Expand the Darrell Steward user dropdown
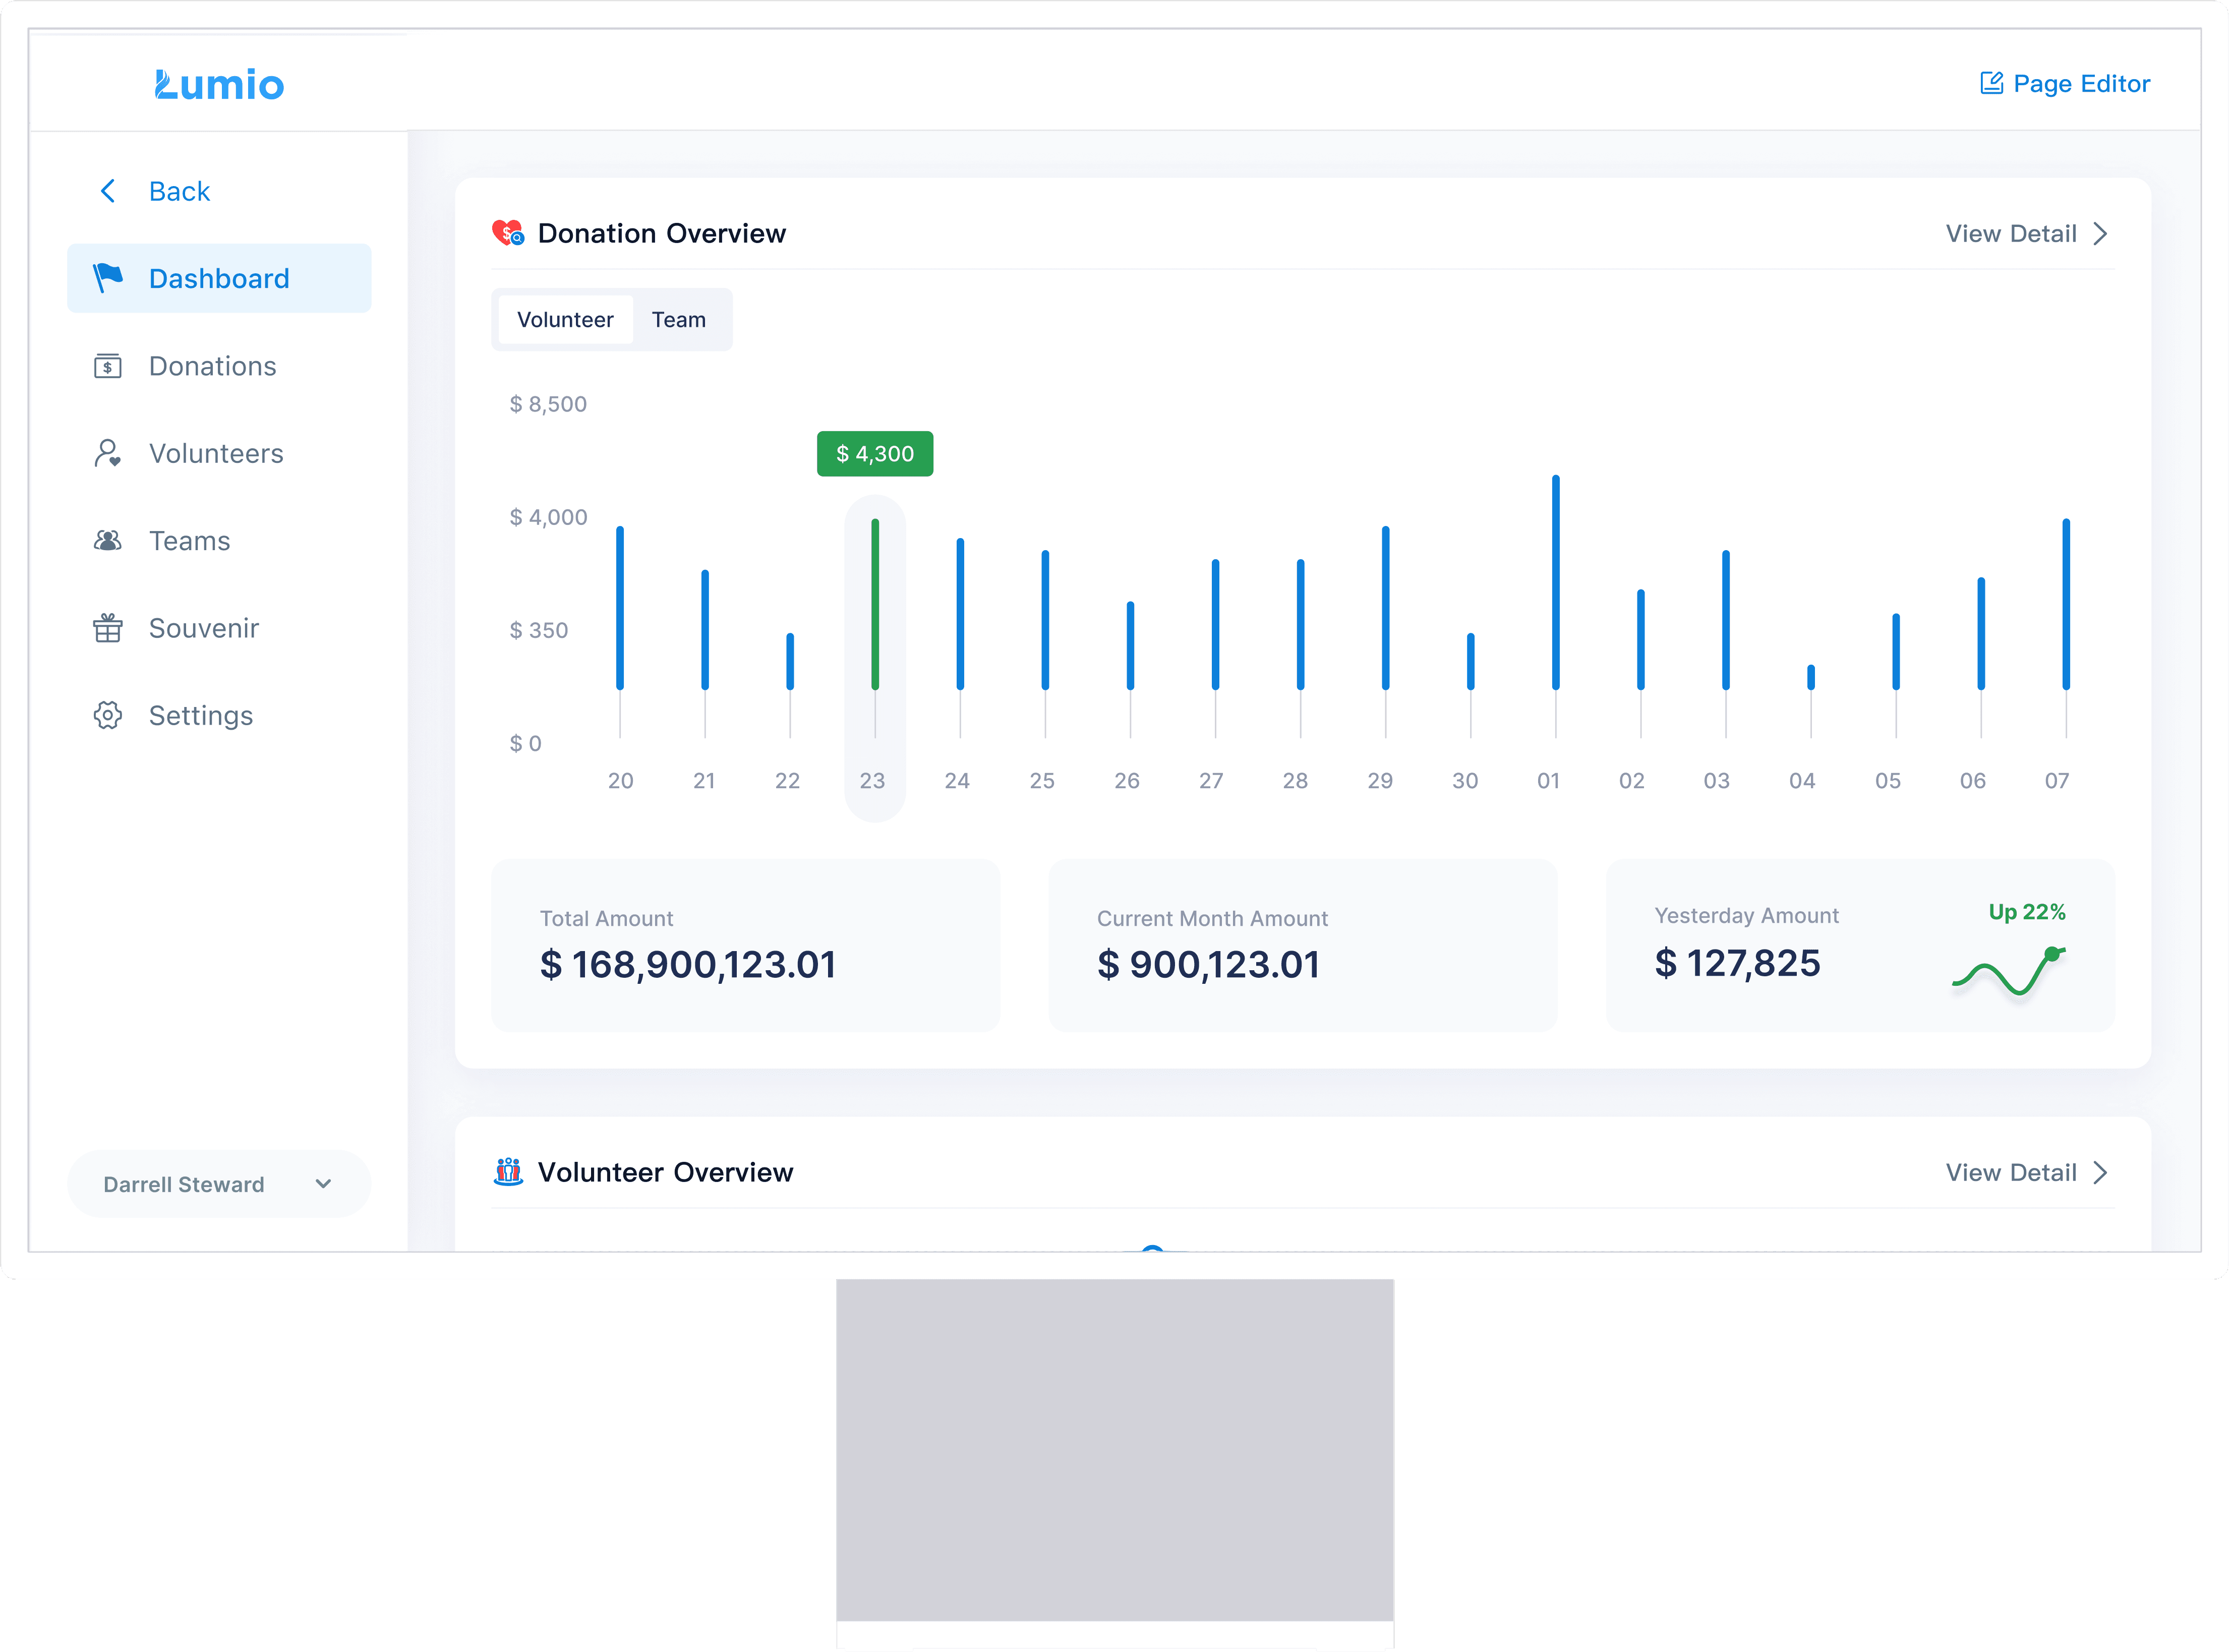This screenshot has width=2231, height=1652. (323, 1184)
